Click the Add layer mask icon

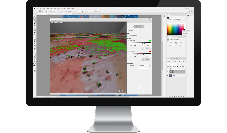click(x=174, y=96)
